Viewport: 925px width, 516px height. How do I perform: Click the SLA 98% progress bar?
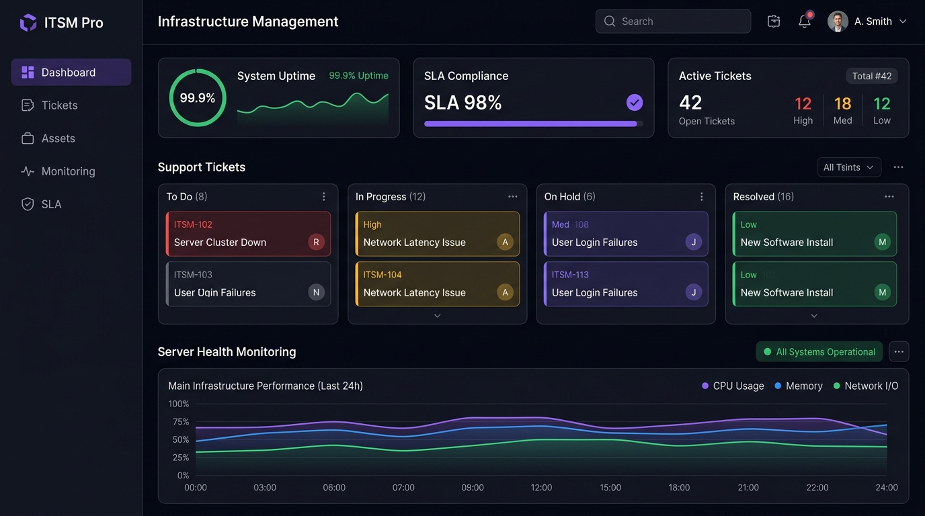[533, 124]
